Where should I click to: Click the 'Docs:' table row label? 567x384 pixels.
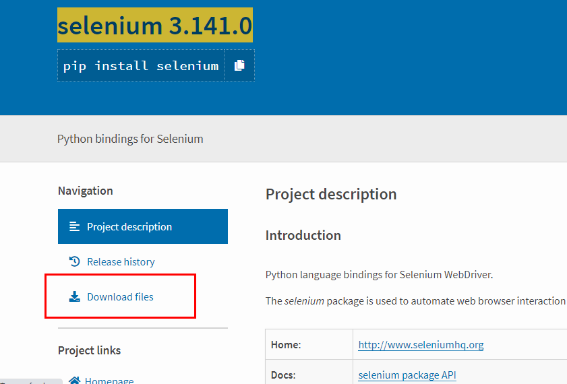point(285,375)
